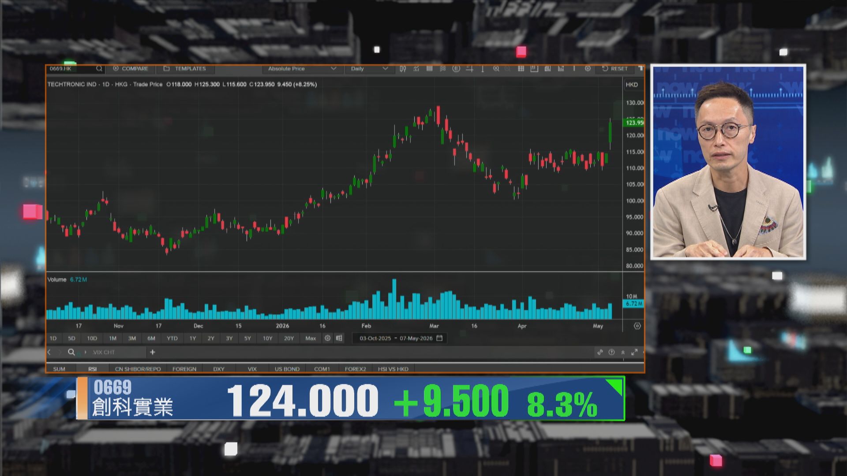This screenshot has width=847, height=476.
Task: Click the table icon beside the range gear
Action: [x=339, y=338]
